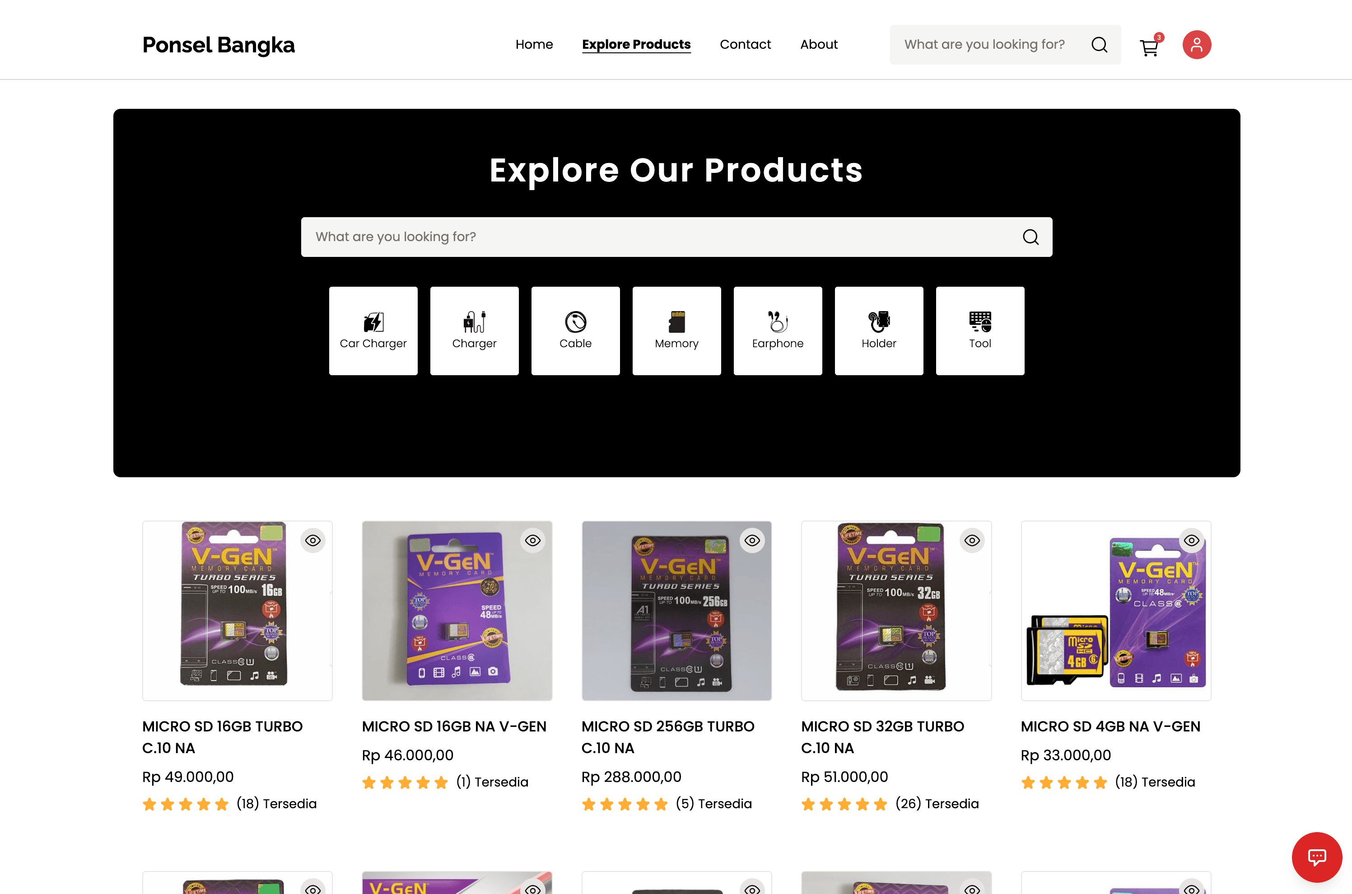
Task: Quick view MICRO SD 256GB TURBO eye icon
Action: [752, 540]
